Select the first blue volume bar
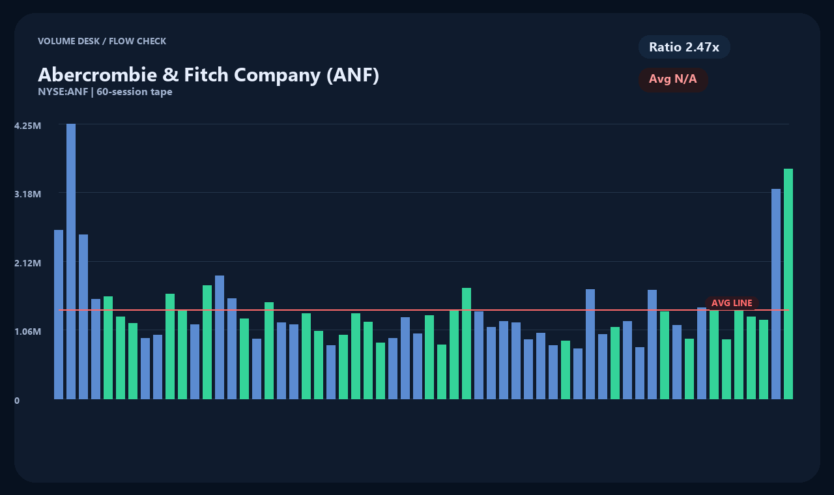The width and height of the screenshot is (834, 495). tap(59, 315)
